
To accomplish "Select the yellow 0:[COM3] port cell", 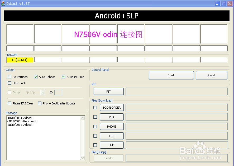I will pyautogui.click(x=20, y=60).
